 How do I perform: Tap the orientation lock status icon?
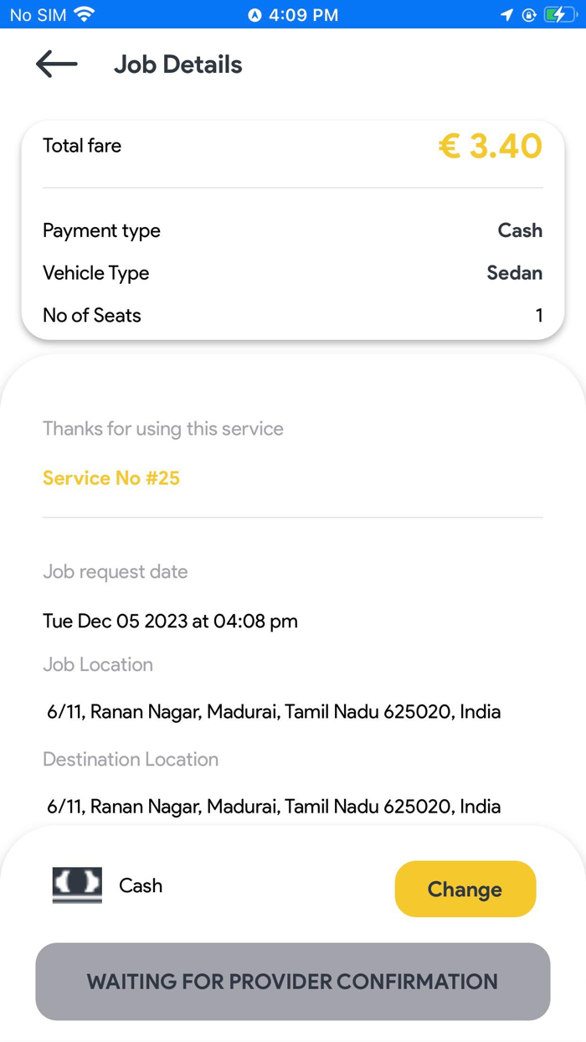(528, 13)
